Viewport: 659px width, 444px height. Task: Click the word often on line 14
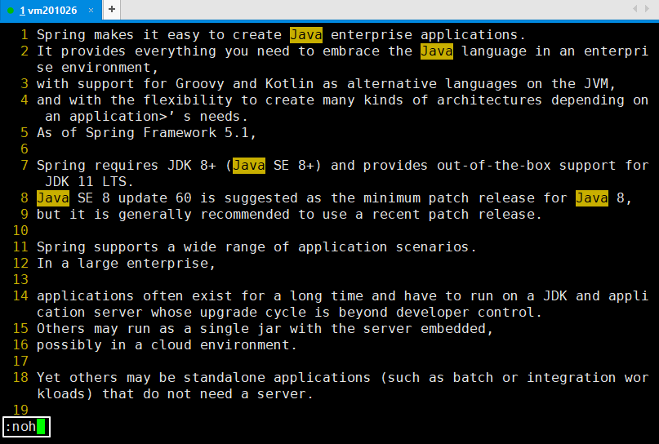pos(163,296)
